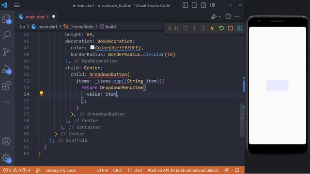Click the // Scaffold comment on line 61
Viewport: 310px width, 174px height.
click(x=73, y=141)
